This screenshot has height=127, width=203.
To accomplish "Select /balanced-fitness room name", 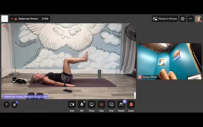I will click(28, 19).
